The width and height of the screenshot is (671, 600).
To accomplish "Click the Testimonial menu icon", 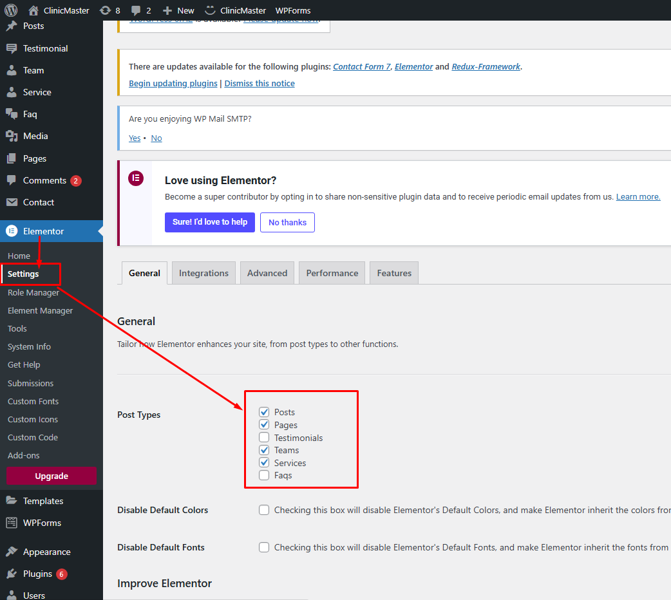I will [12, 48].
